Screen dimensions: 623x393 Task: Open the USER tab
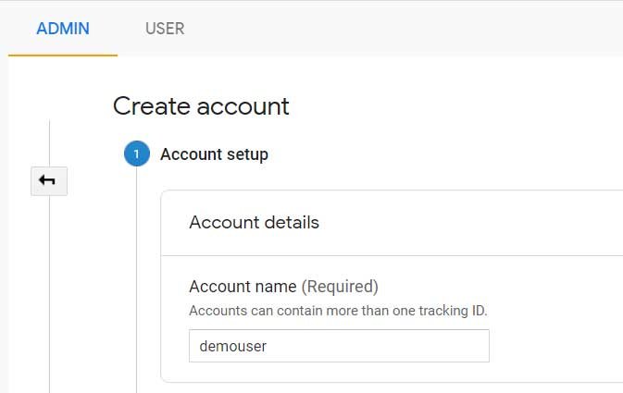tap(165, 29)
